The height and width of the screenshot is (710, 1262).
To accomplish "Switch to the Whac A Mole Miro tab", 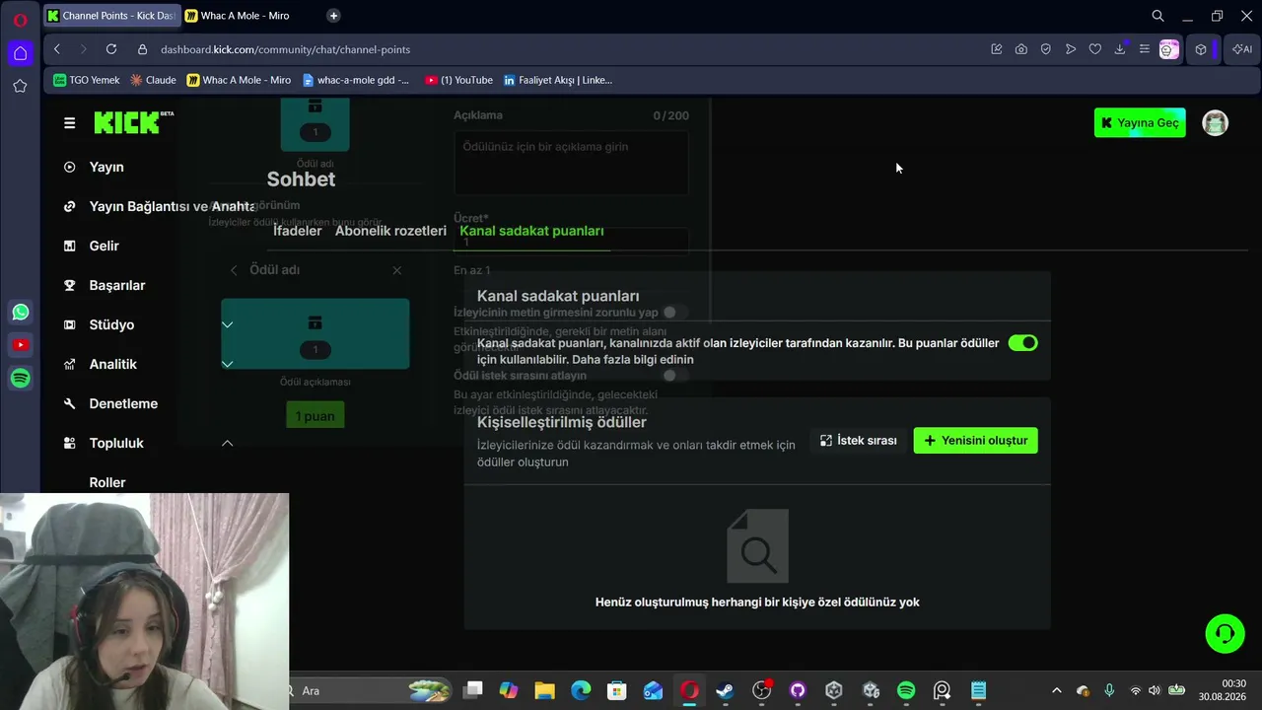I will [245, 16].
